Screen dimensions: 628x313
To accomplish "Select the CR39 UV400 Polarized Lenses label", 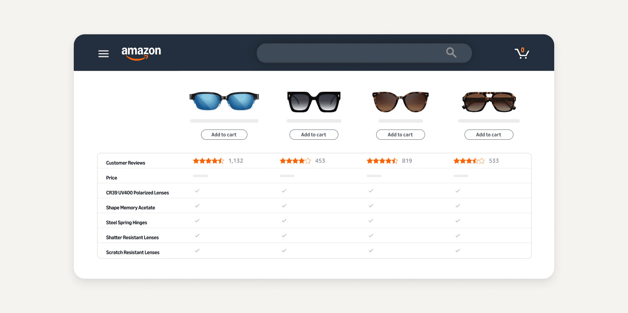I will pos(138,193).
